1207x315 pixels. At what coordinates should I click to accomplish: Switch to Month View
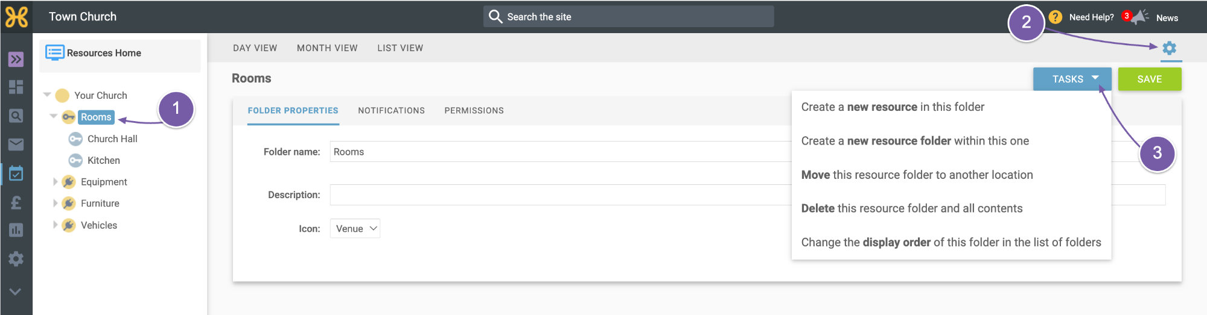[327, 48]
